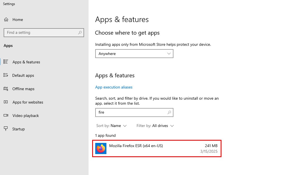Click the Home icon in sidebar
The height and width of the screenshot is (175, 286).
point(6,20)
